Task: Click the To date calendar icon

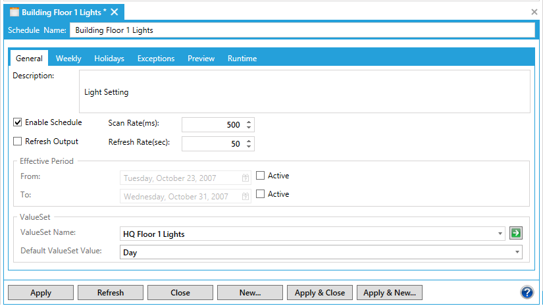Action: coord(246,196)
